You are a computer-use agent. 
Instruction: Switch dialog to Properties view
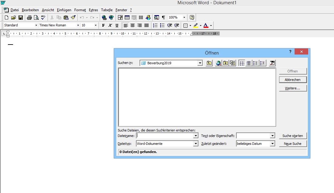click(255, 63)
